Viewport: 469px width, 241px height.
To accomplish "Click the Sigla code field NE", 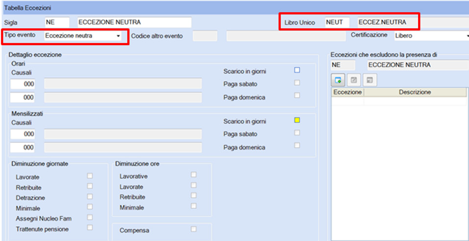I will [57, 22].
